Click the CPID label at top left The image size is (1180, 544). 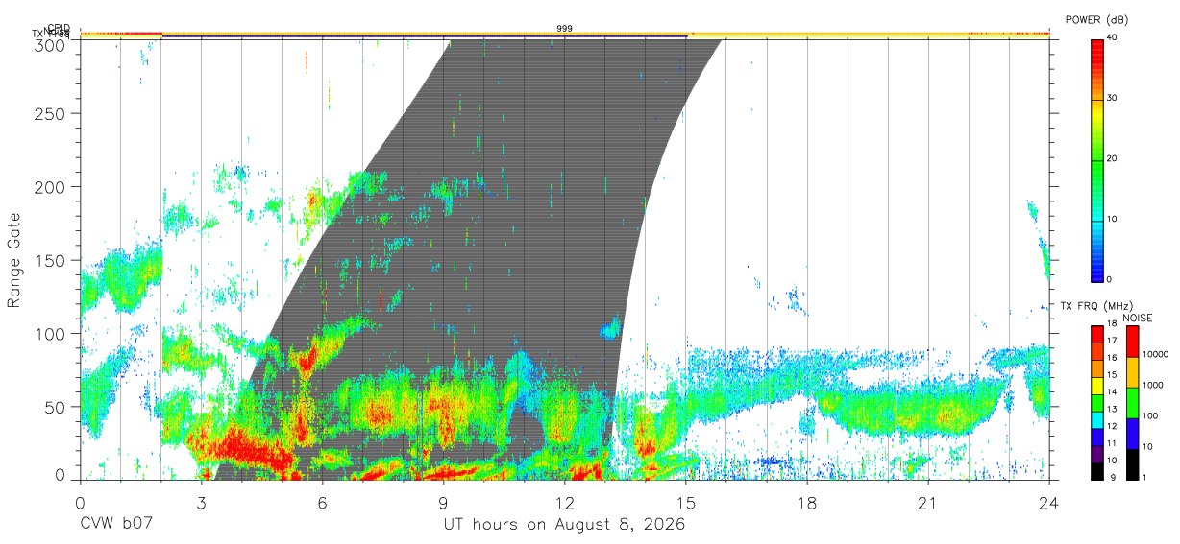pyautogui.click(x=59, y=28)
